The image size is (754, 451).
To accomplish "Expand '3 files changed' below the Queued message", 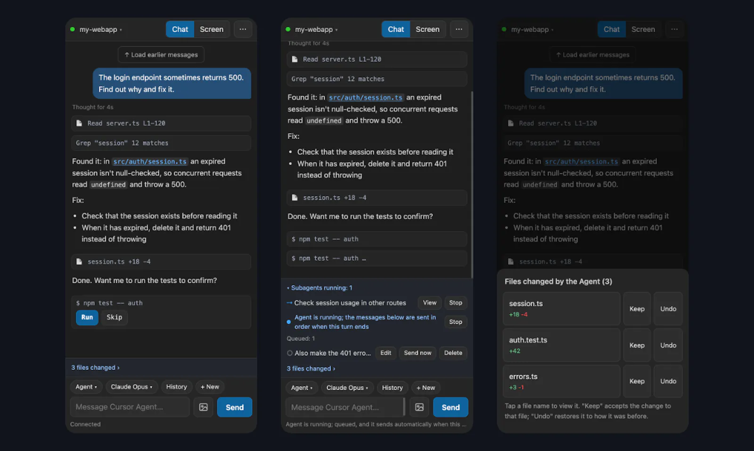I will pos(311,369).
